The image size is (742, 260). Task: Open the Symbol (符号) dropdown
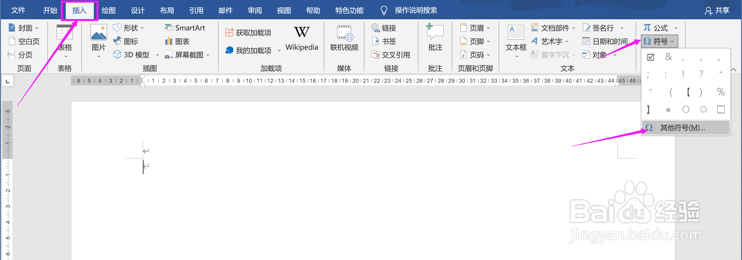click(660, 41)
